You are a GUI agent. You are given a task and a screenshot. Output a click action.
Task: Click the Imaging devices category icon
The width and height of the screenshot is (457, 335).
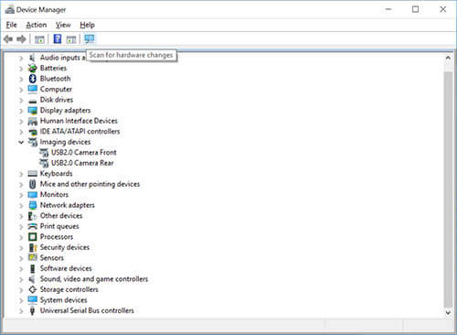33,142
